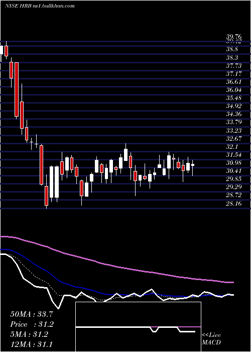Click the 31.54 price axis label
251x352 pixels.
(x=234, y=155)
